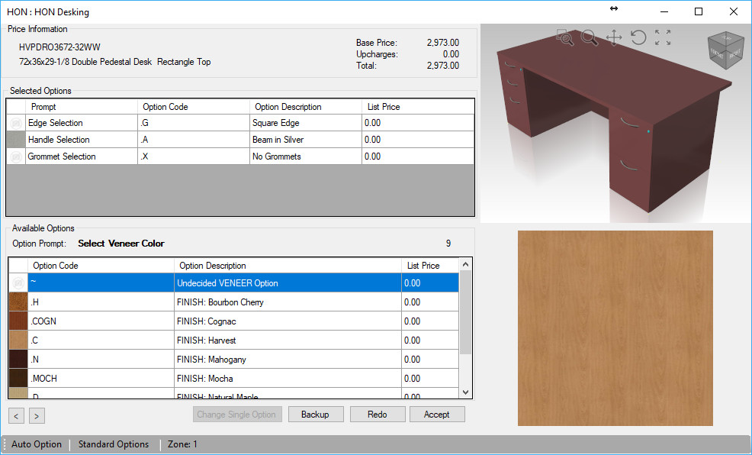Image resolution: width=752 pixels, height=455 pixels.
Task: Click option code .MOCH cell
Action: (x=101, y=378)
